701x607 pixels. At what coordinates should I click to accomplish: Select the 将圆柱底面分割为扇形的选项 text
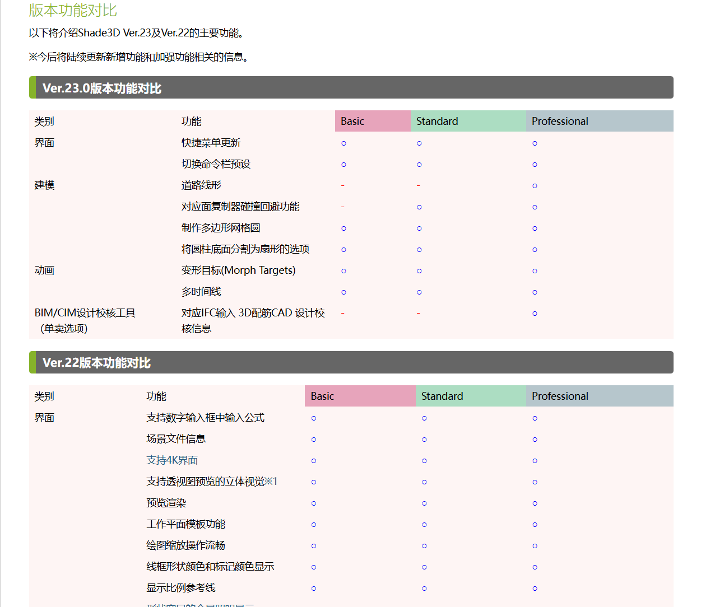(245, 249)
